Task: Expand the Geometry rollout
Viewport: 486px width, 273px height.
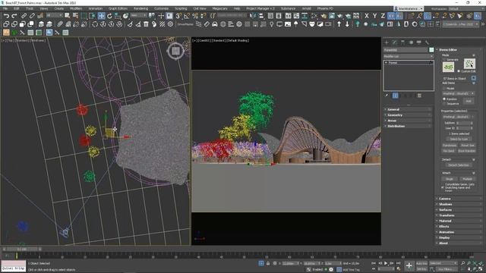Action: pyautogui.click(x=408, y=115)
